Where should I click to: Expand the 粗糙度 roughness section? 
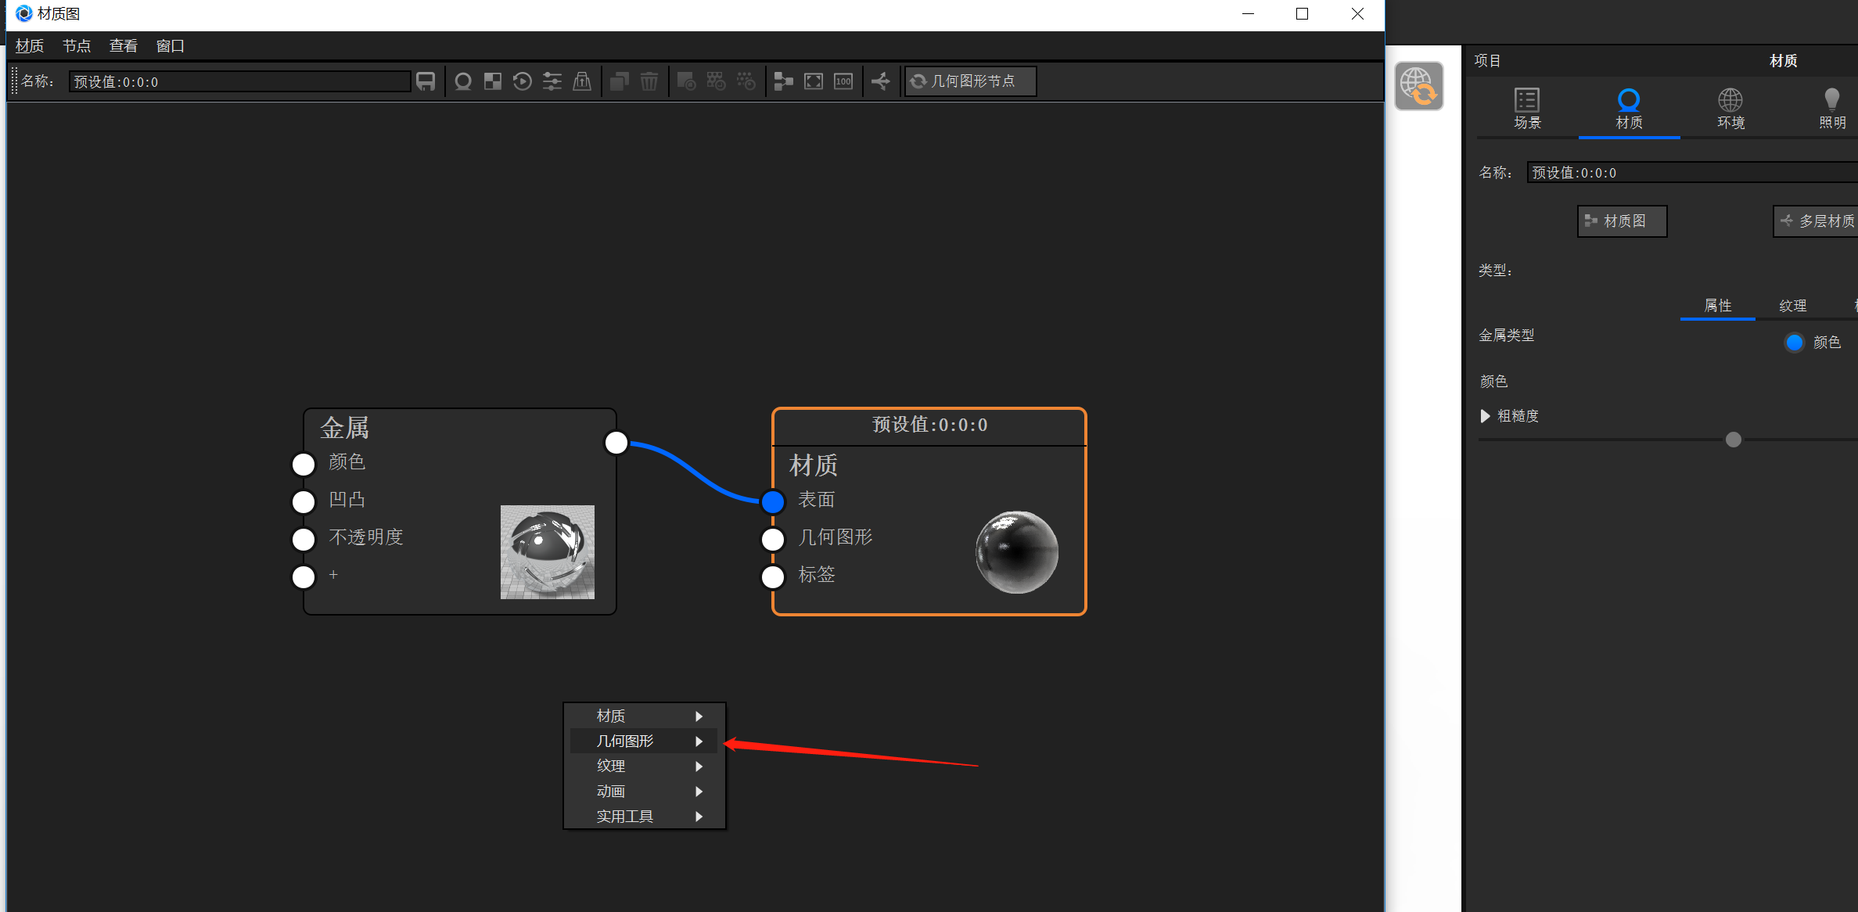(x=1485, y=415)
